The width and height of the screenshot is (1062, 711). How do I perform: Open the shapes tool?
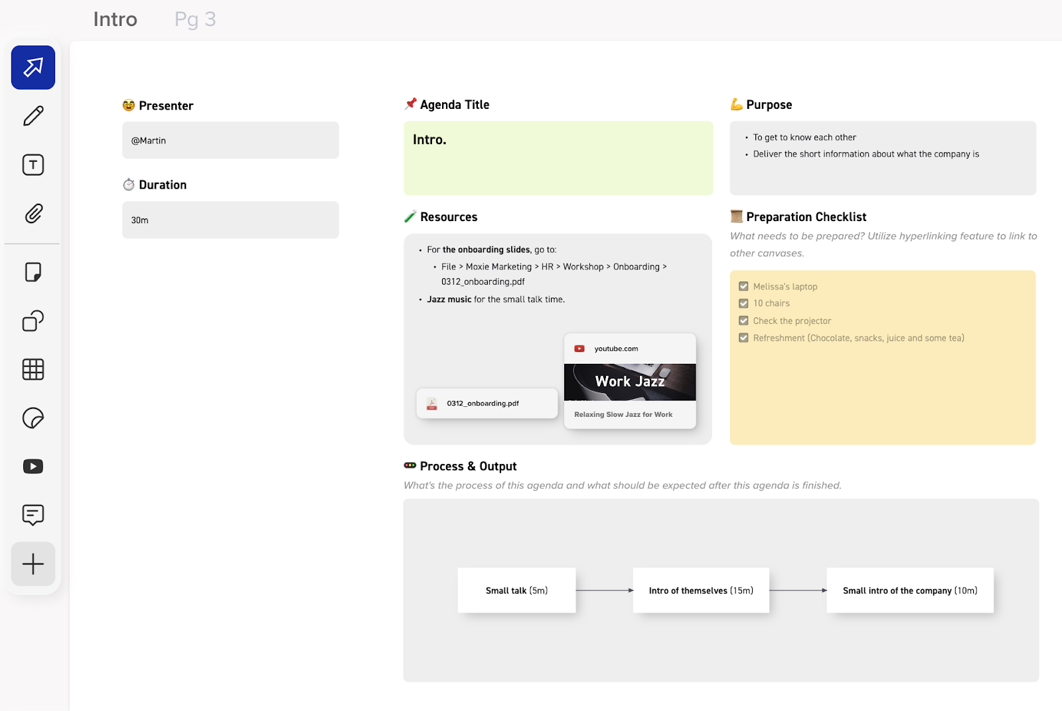pyautogui.click(x=33, y=321)
